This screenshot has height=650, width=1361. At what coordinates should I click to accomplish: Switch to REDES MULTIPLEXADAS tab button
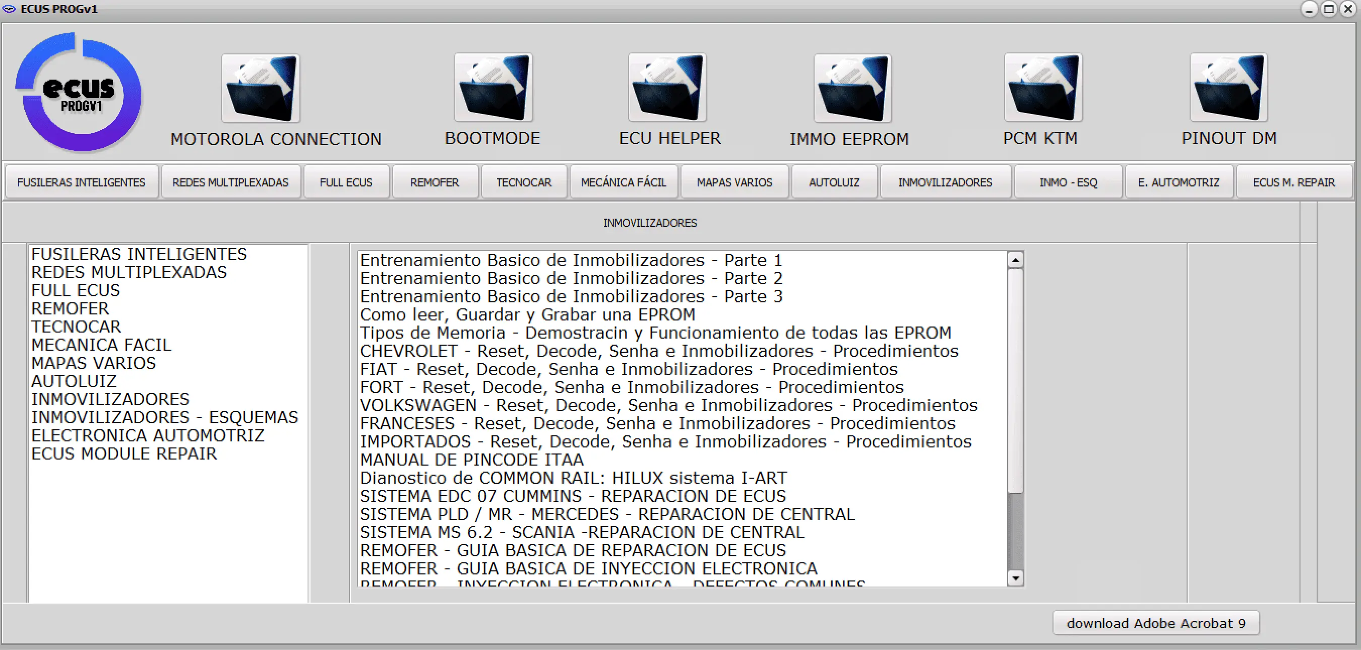tap(231, 182)
